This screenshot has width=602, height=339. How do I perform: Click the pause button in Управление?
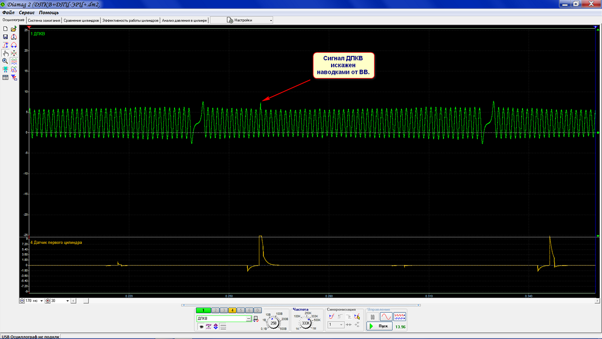(x=372, y=316)
